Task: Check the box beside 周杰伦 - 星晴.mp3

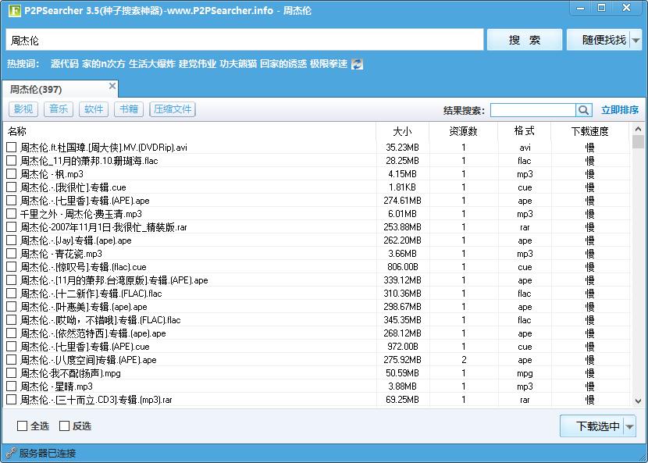Action: pyautogui.click(x=12, y=386)
